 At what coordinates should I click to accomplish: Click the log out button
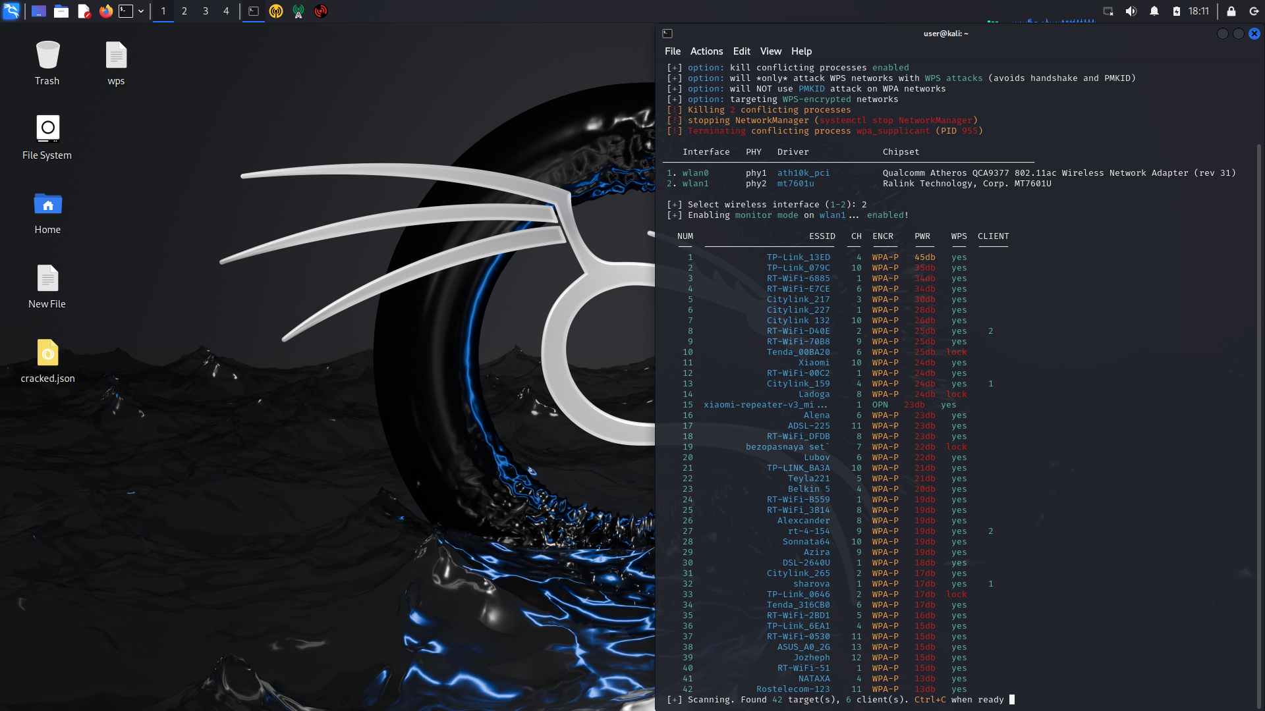tap(1254, 11)
